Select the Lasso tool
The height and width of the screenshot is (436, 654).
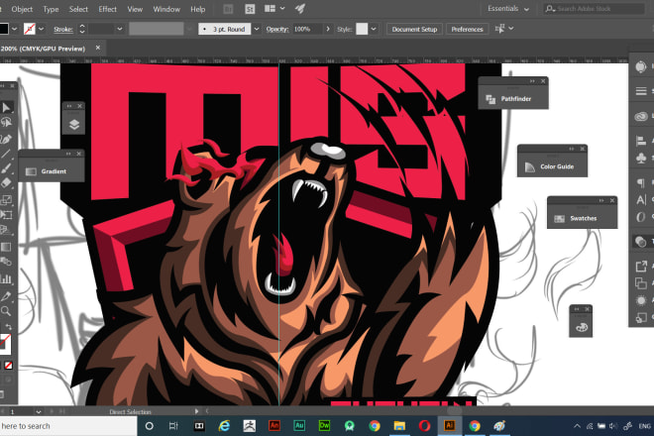coord(6,122)
